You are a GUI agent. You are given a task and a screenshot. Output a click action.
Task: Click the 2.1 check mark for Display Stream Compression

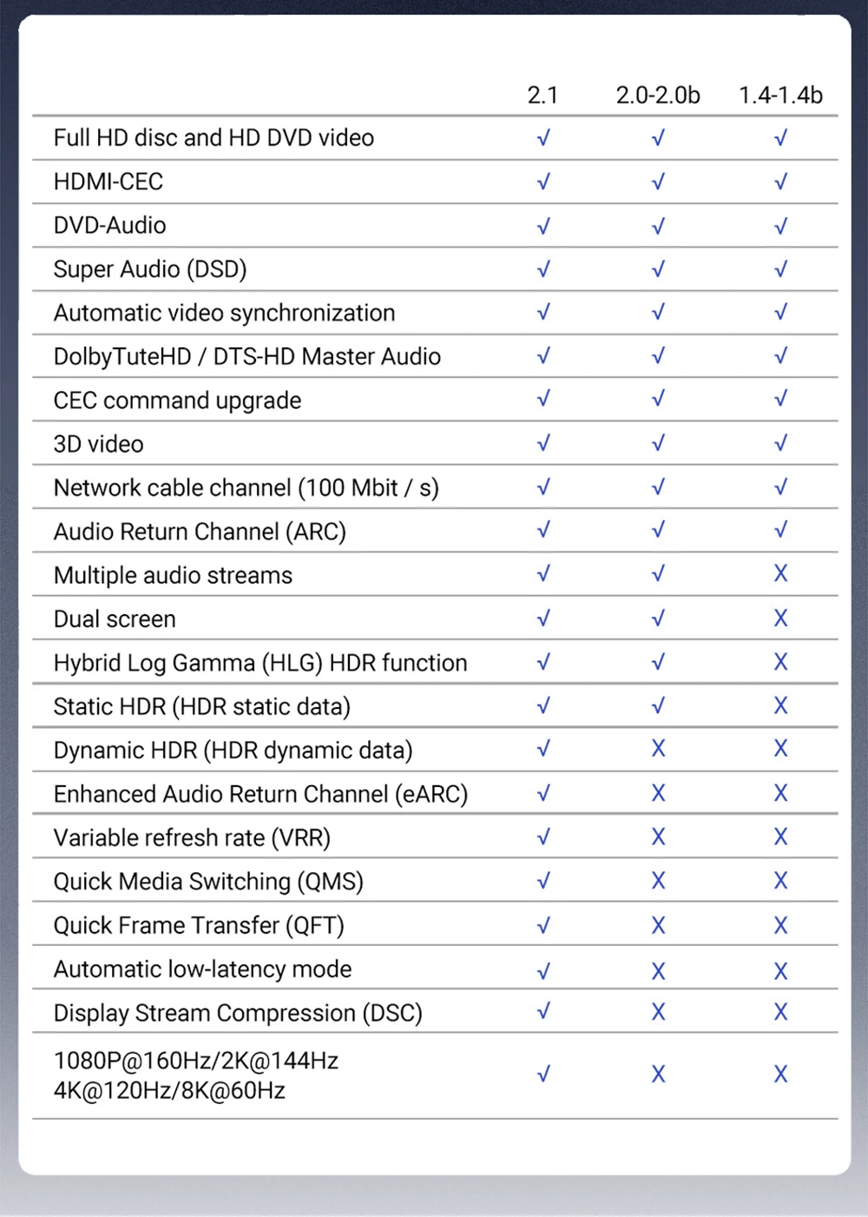(543, 1012)
